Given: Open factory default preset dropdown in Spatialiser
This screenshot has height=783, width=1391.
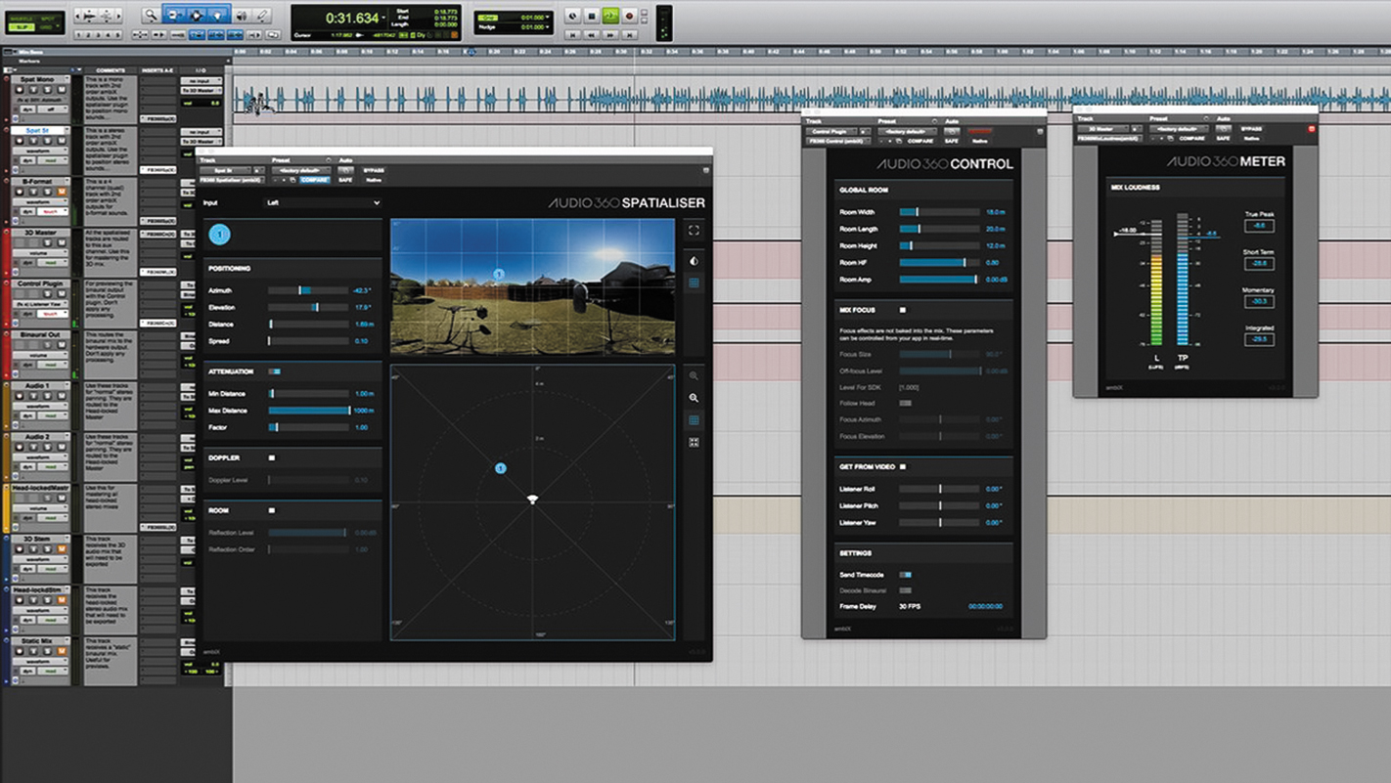Looking at the screenshot, I should 302,170.
